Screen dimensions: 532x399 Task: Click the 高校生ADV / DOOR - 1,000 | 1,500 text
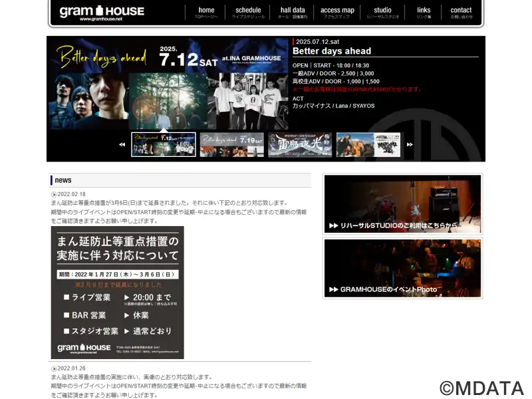coord(336,81)
